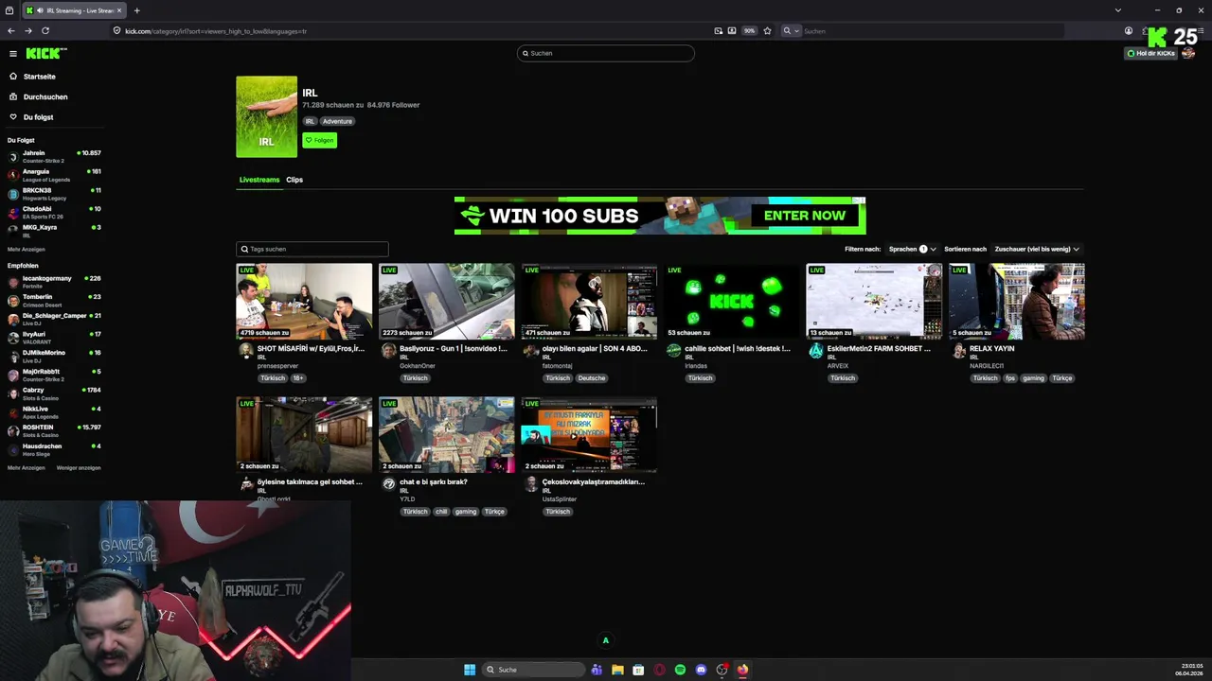This screenshot has width=1212, height=681.
Task: Expand Mehr Anzeigen under Du Folgst
Action: coord(27,250)
